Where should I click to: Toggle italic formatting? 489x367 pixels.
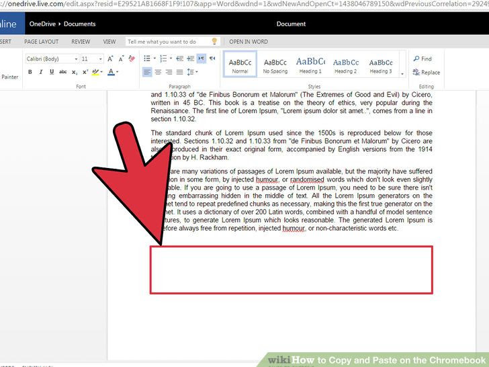tap(41, 72)
